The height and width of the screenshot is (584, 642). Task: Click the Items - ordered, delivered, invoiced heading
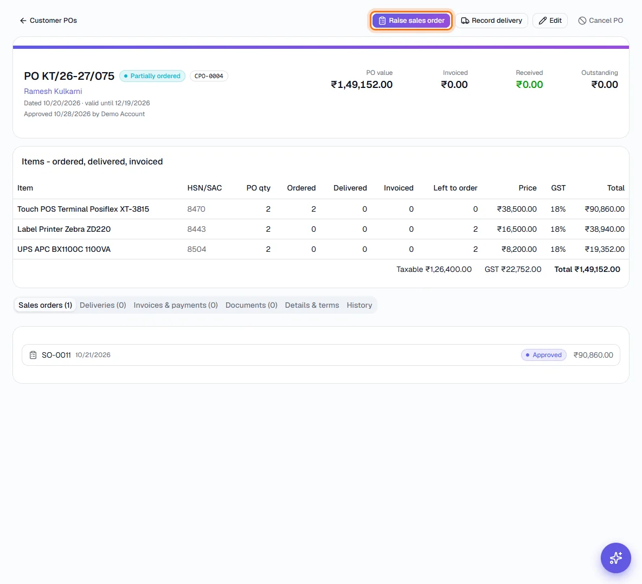92,162
